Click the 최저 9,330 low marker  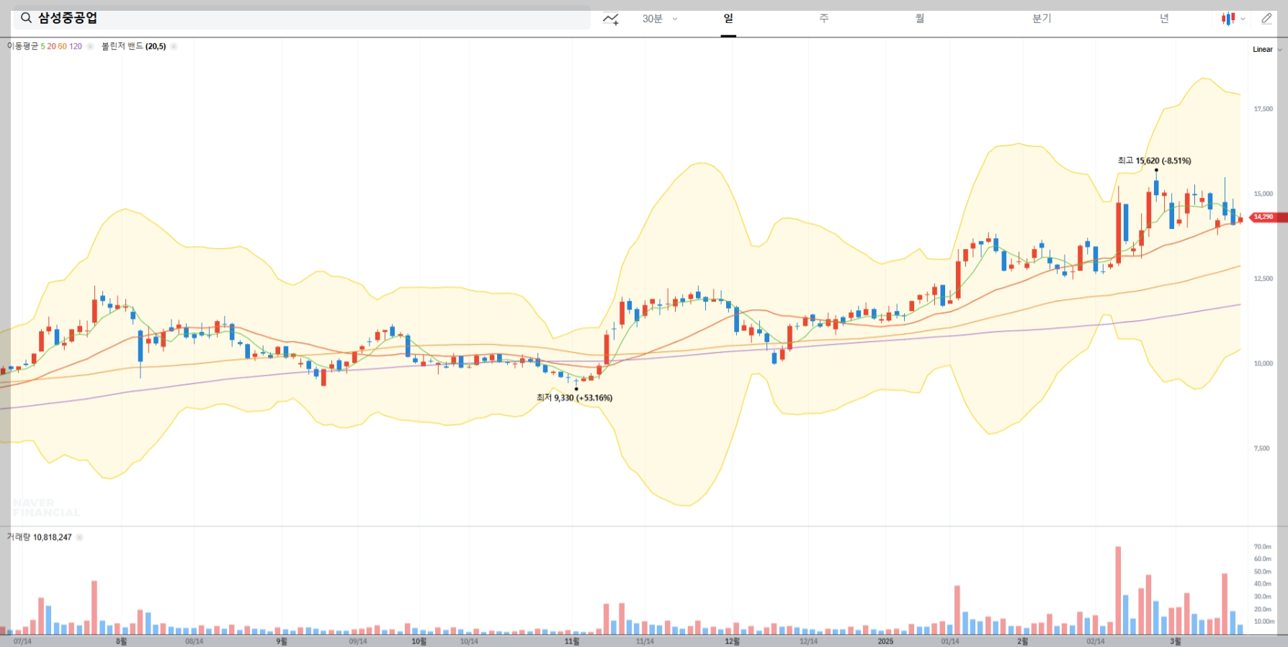[x=574, y=397]
